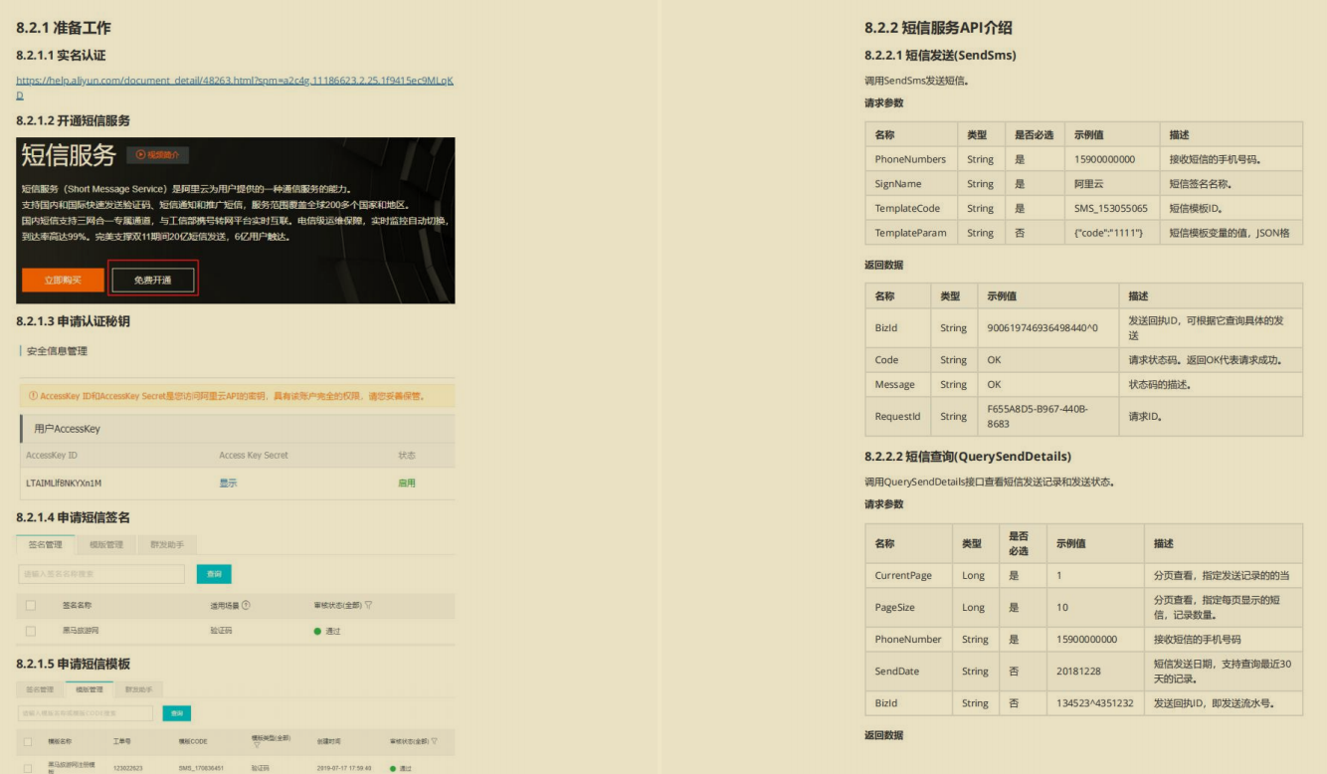This screenshot has height=774, width=1327.
Task: Click the Code row in SendSms return data
Action: [x=1083, y=360]
